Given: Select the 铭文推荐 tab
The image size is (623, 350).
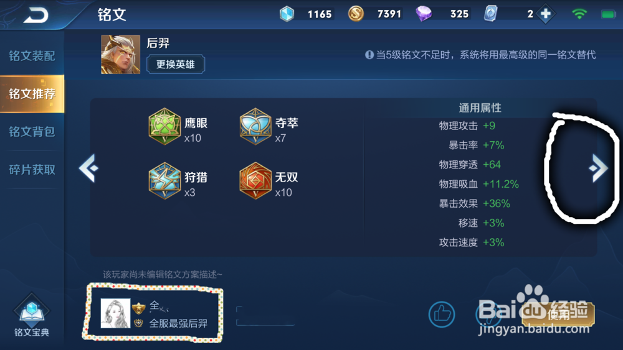Looking at the screenshot, I should (x=32, y=93).
